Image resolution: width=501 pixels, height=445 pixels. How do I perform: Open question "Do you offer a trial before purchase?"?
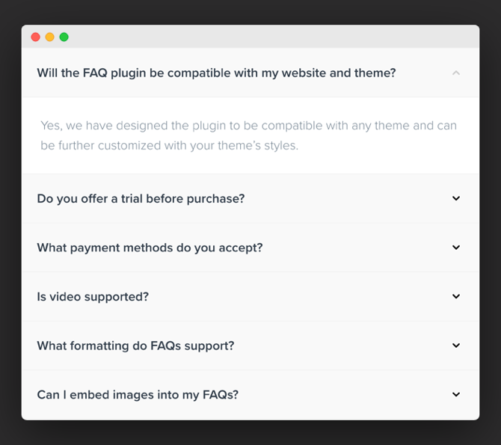click(x=141, y=199)
